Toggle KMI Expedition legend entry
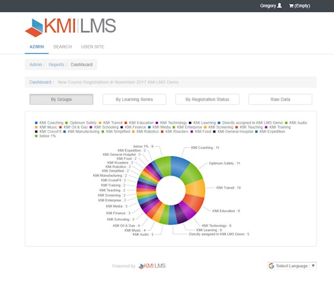 (270, 131)
